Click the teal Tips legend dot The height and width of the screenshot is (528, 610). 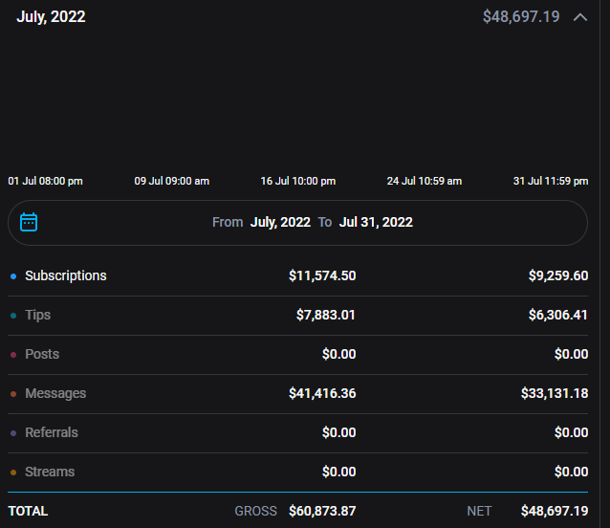pos(13,316)
